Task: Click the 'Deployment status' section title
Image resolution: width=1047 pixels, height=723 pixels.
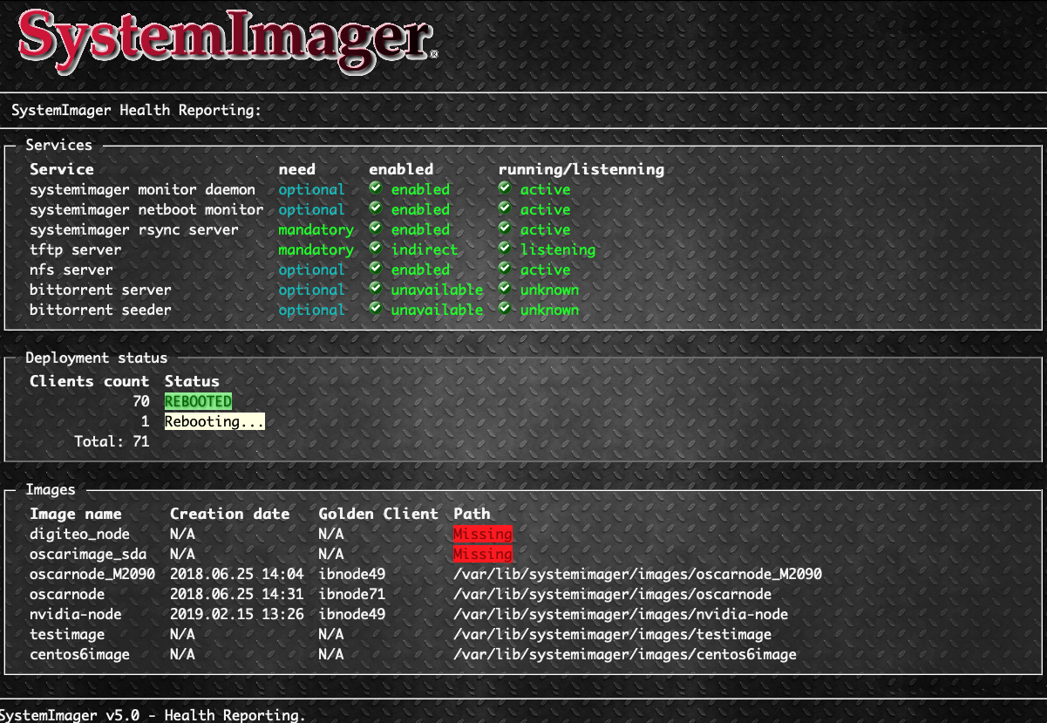Action: point(97,358)
